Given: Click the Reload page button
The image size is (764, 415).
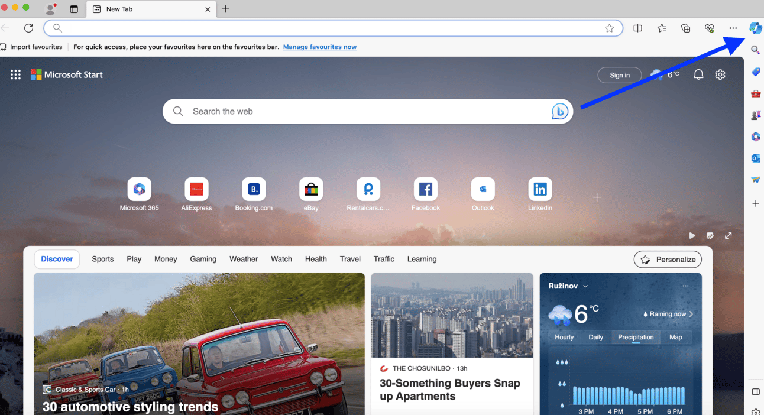Looking at the screenshot, I should (x=28, y=28).
